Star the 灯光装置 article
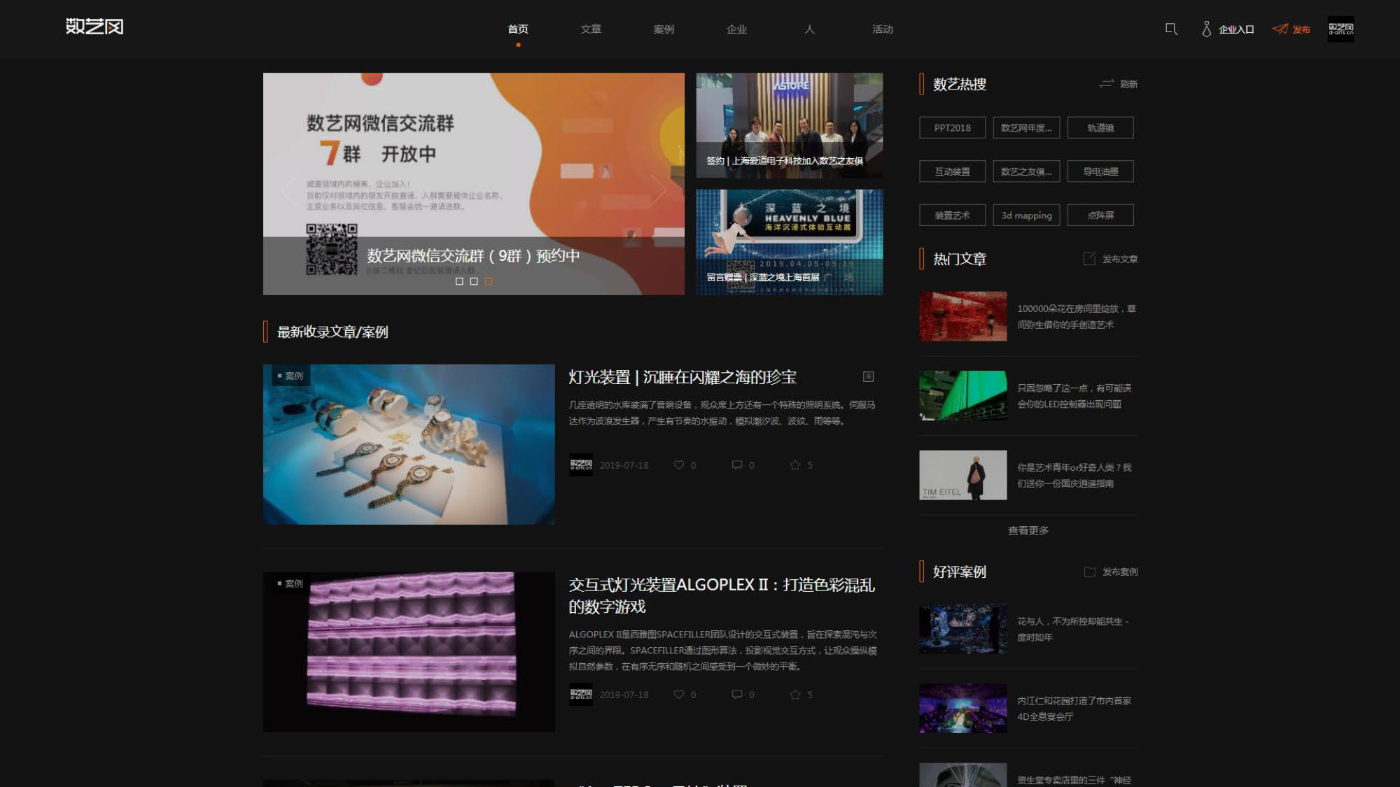The height and width of the screenshot is (787, 1400). point(794,465)
